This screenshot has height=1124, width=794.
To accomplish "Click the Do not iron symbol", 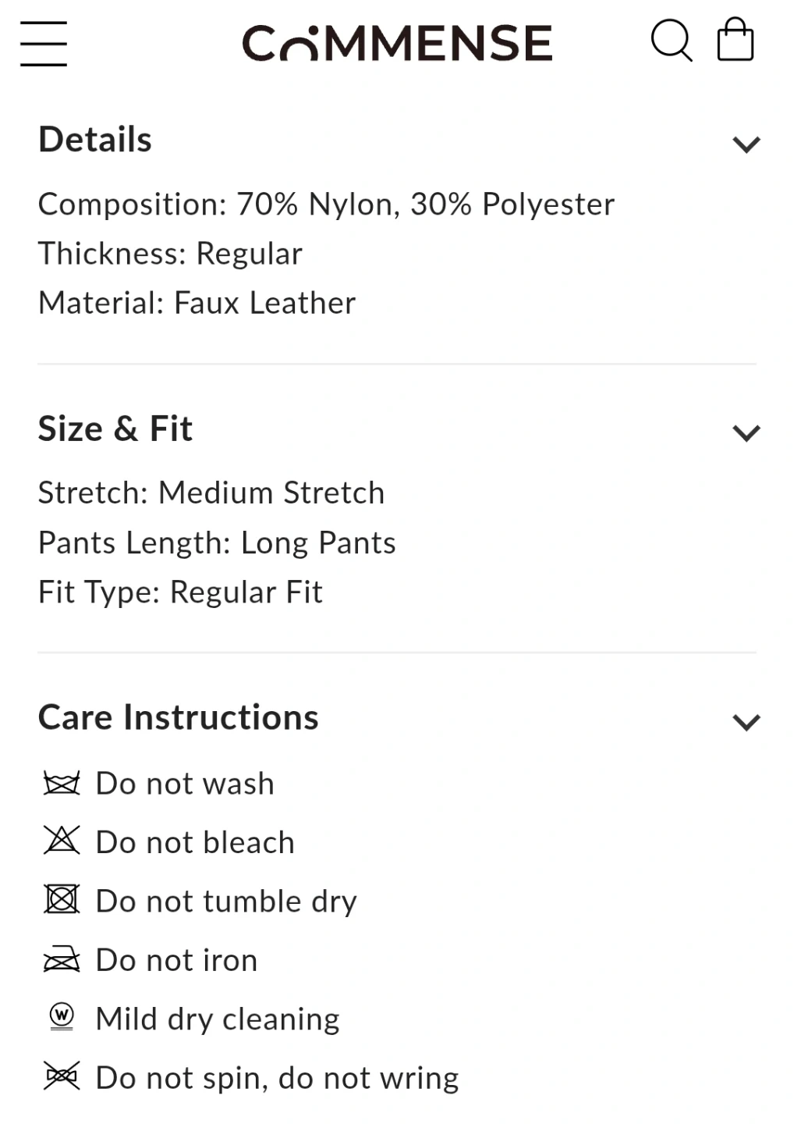I will coord(62,959).
